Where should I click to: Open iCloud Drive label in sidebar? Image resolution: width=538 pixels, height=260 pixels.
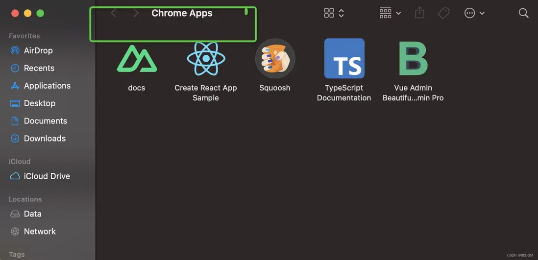(x=47, y=176)
